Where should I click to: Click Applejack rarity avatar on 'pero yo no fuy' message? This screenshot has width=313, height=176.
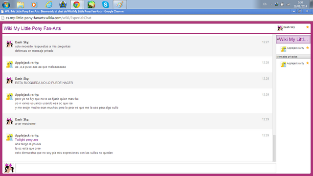click(9, 96)
